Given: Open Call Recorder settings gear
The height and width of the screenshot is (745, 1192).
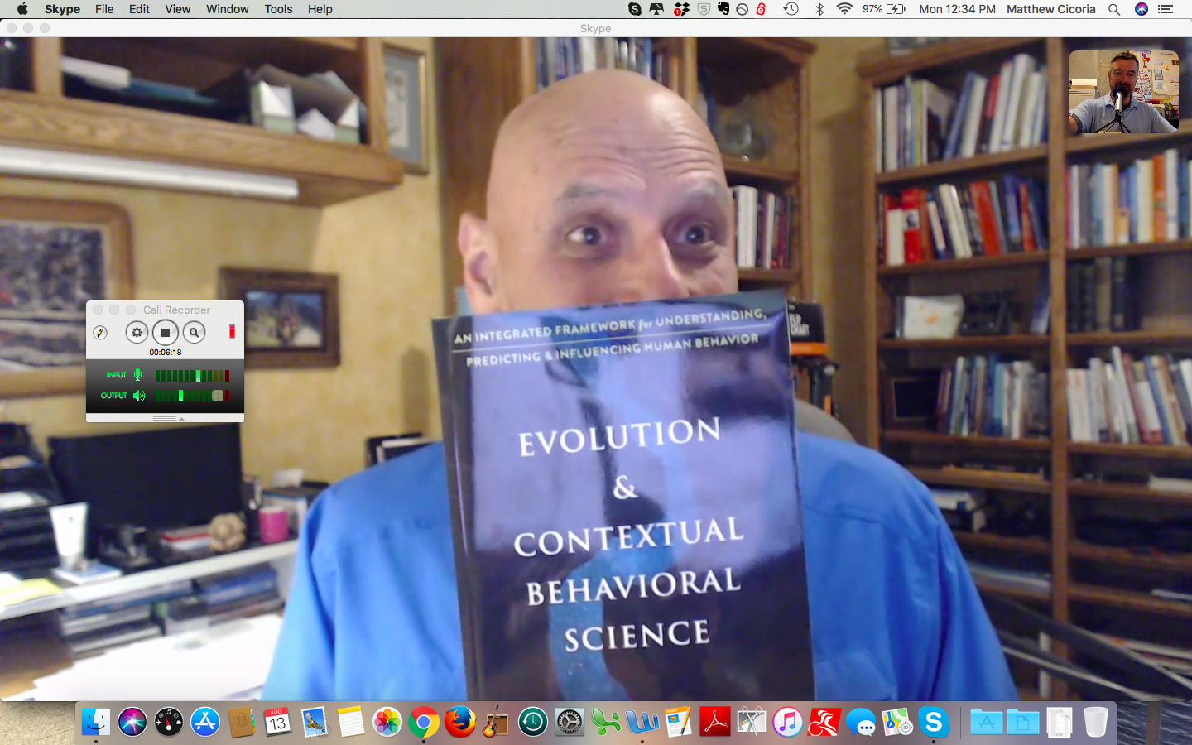Looking at the screenshot, I should click(x=137, y=332).
